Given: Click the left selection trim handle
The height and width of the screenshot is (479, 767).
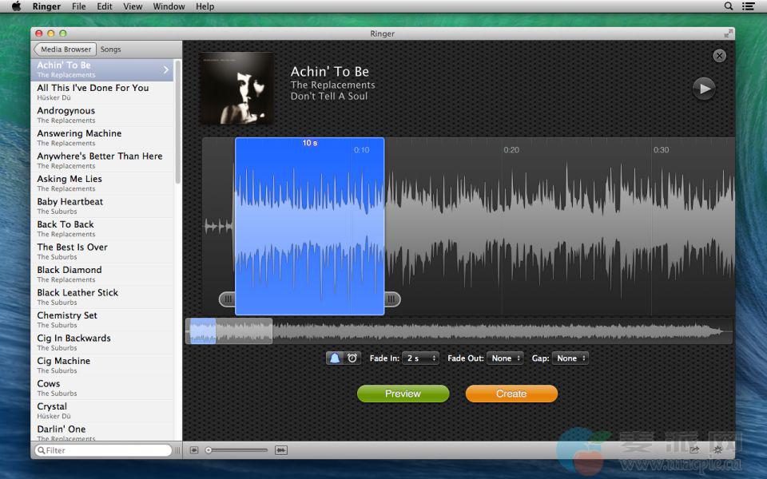Looking at the screenshot, I should 228,299.
